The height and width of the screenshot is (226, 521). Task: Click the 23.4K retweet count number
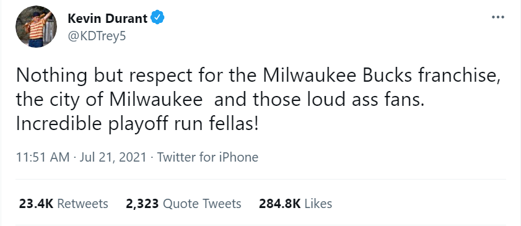36,204
